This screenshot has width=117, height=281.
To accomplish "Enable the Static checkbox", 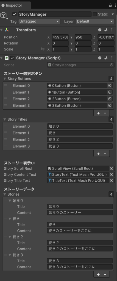I will click(x=94, y=14).
